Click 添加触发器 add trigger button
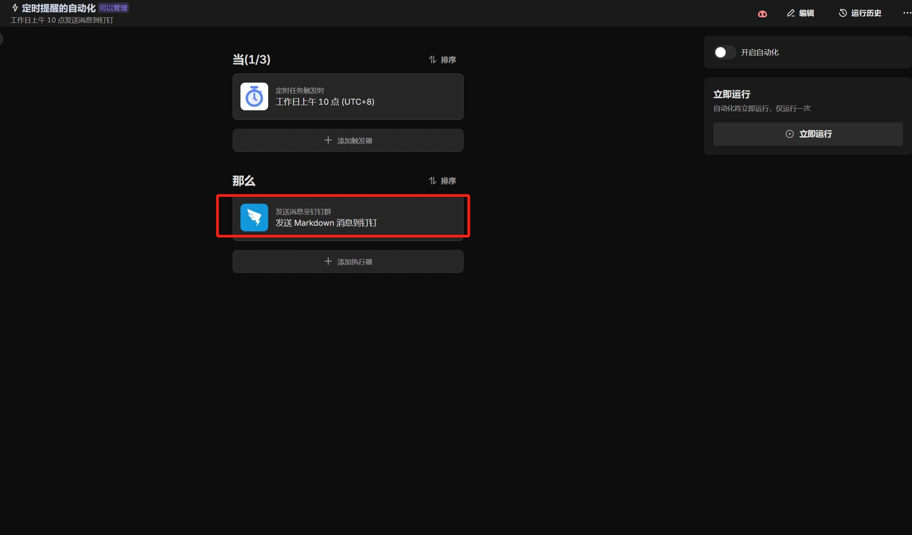Image resolution: width=912 pixels, height=535 pixels. click(x=348, y=141)
